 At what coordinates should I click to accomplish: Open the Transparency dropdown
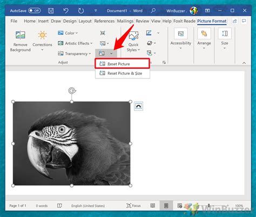coord(74,54)
